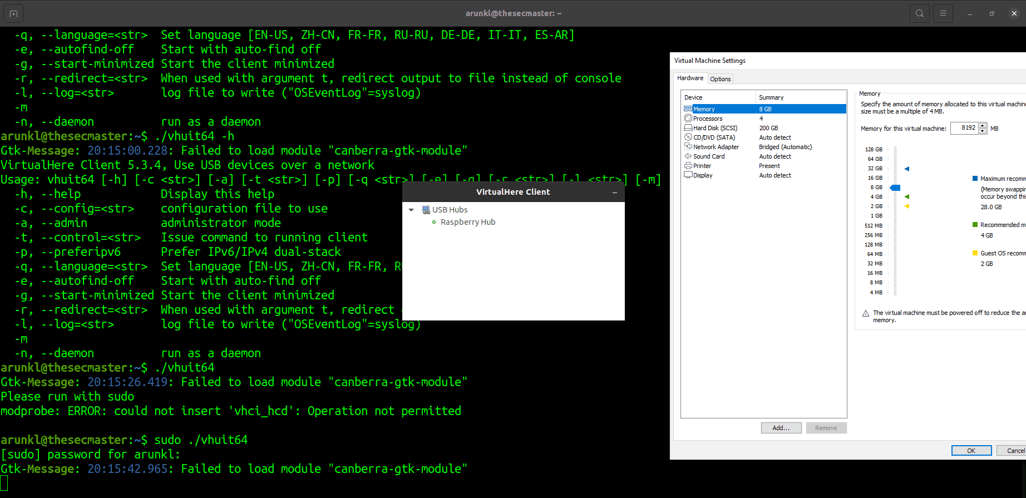Close the terminal window

tap(1014, 13)
